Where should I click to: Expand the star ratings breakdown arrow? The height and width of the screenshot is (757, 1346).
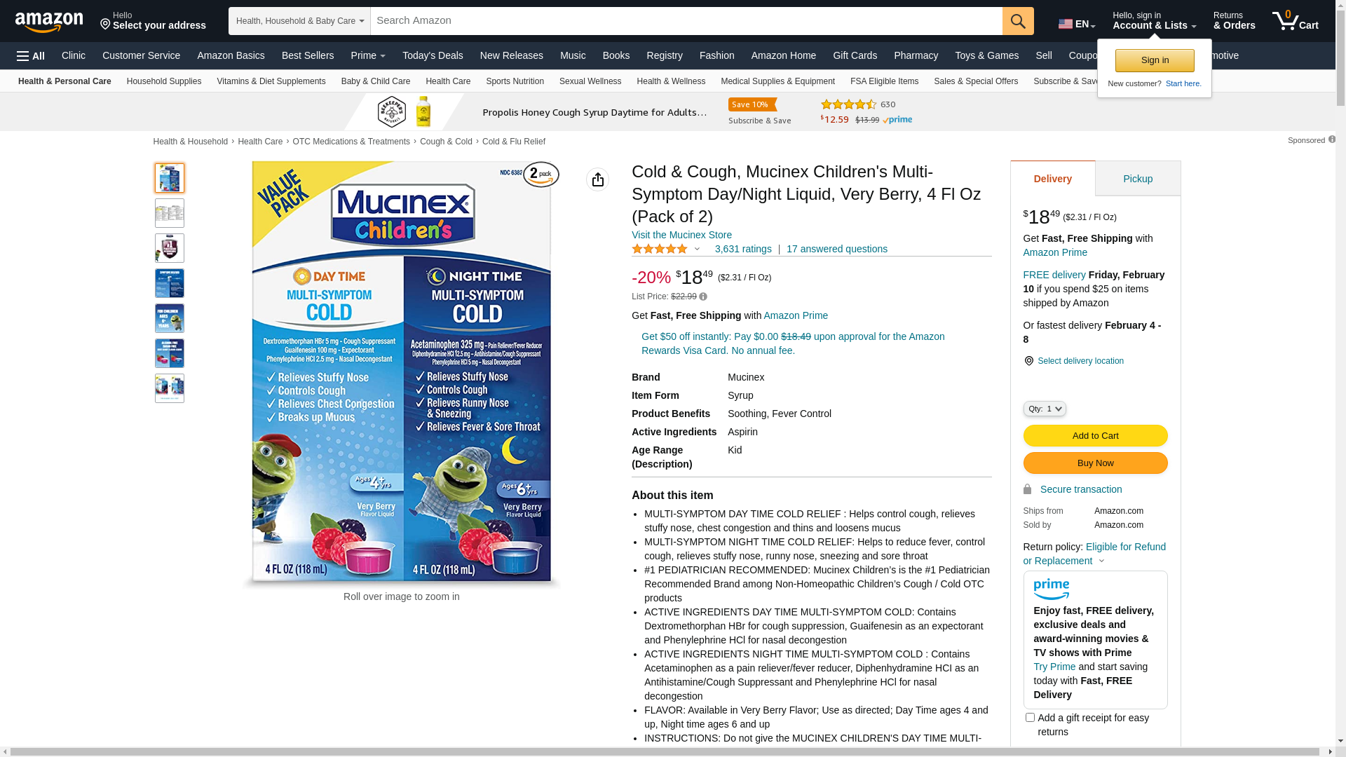tap(697, 249)
